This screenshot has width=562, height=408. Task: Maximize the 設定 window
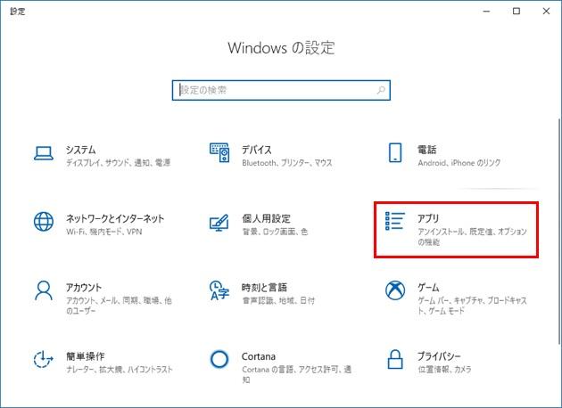click(517, 11)
